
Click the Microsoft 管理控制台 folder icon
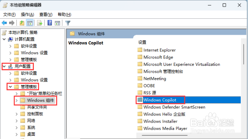pos(140,71)
